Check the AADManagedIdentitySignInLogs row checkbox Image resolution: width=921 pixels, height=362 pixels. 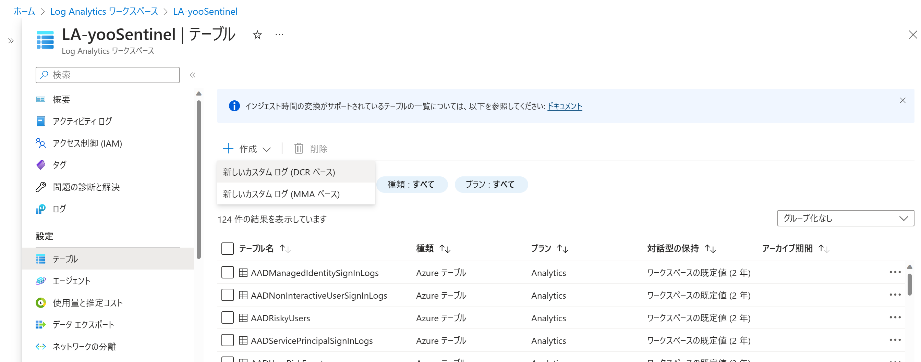(x=227, y=272)
